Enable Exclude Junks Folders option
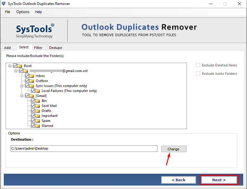247x189 pixels. (198, 74)
